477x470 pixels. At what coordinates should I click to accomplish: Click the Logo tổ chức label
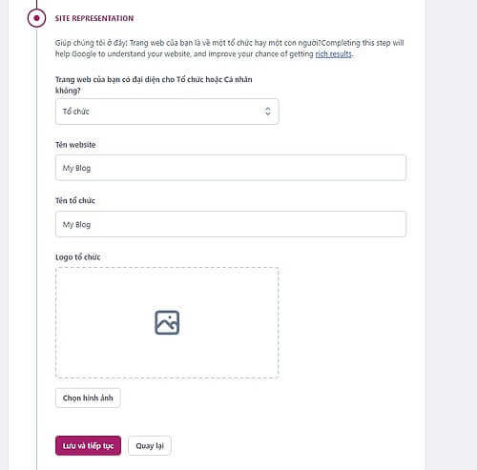(x=78, y=256)
